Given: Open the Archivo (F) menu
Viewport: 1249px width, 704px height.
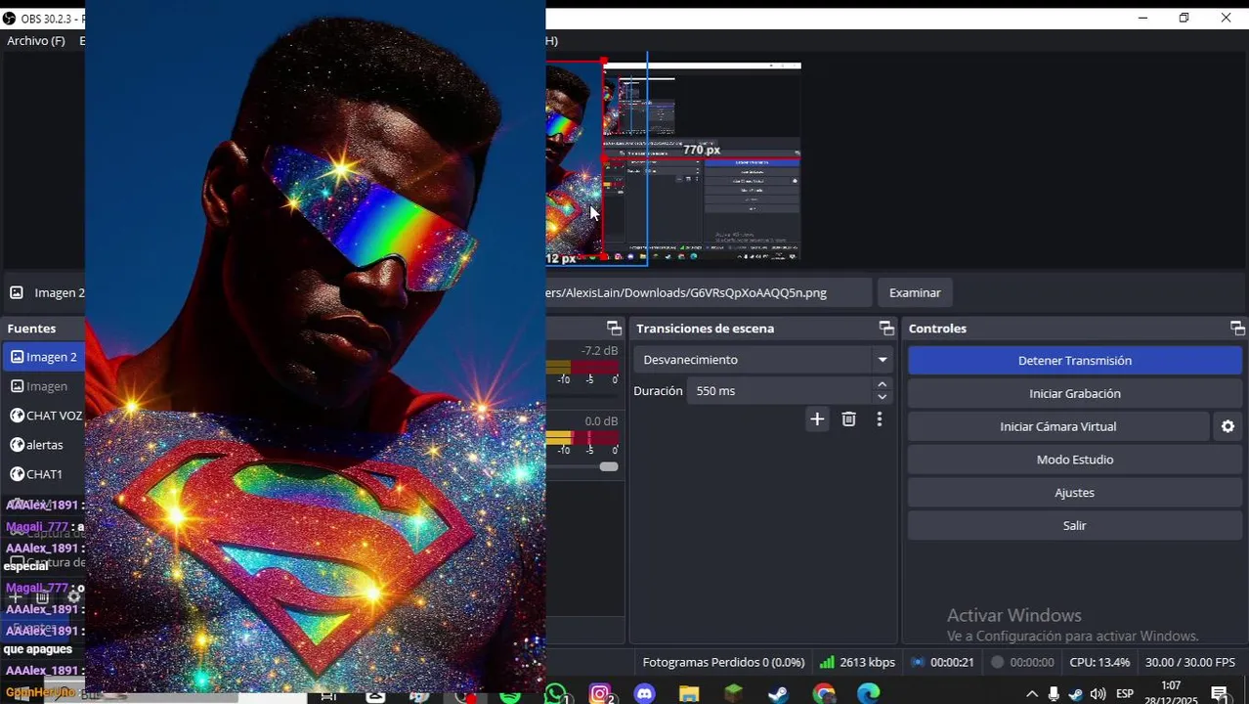Looking at the screenshot, I should [x=36, y=41].
